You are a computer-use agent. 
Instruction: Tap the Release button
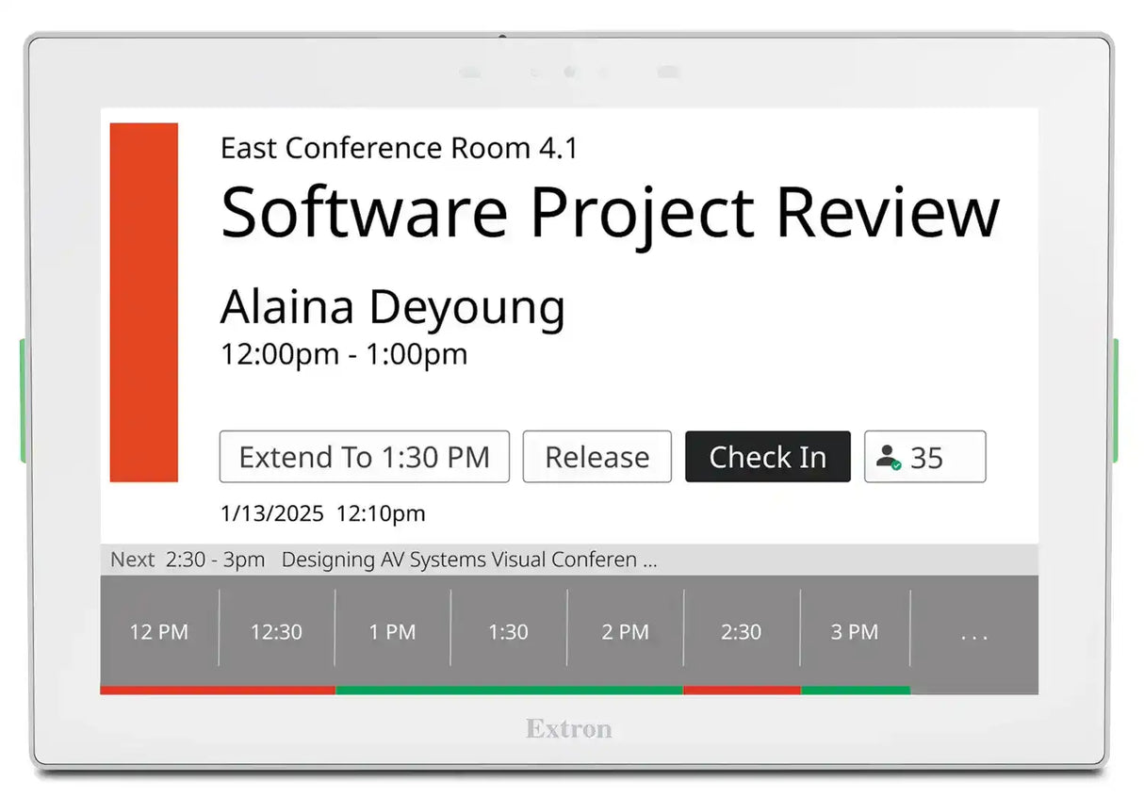tap(597, 457)
